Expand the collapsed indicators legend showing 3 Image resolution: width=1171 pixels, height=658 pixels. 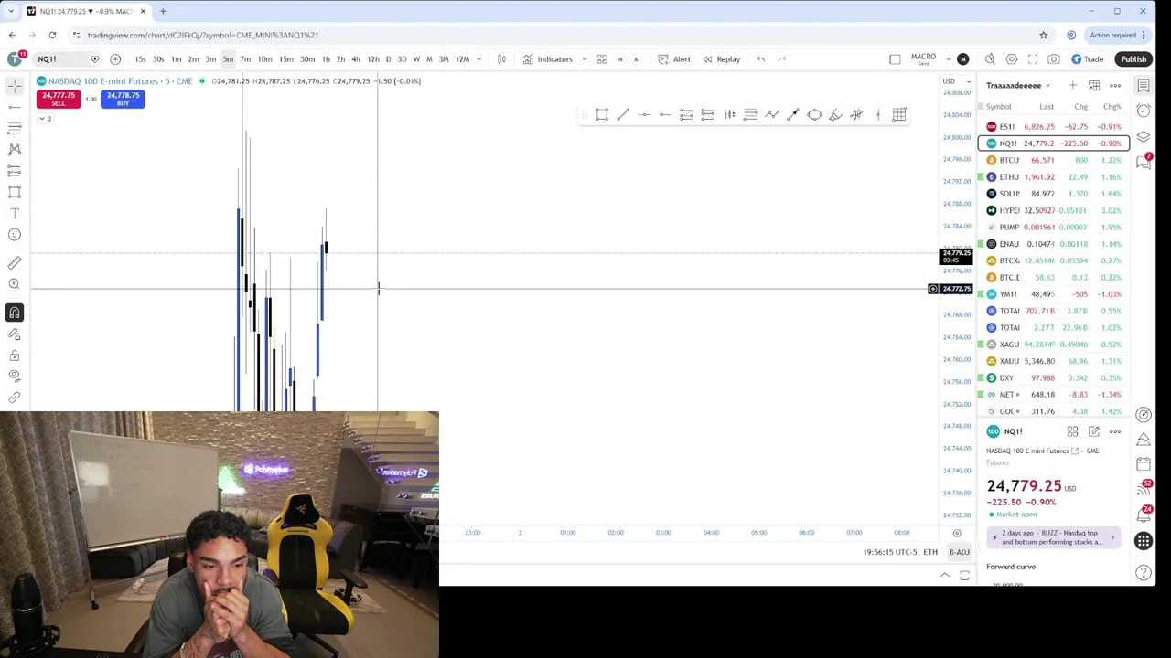pos(46,118)
